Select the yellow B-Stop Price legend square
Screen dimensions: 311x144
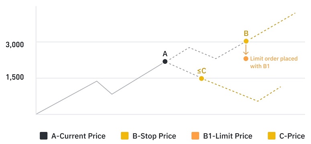tap(125, 136)
